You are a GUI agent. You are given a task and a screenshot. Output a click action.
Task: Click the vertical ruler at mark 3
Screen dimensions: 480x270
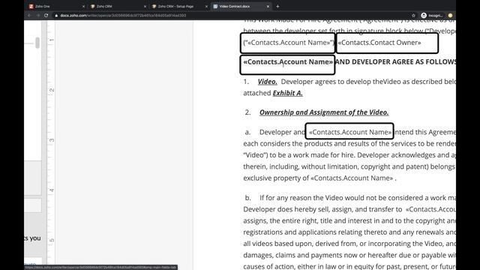pos(52,140)
